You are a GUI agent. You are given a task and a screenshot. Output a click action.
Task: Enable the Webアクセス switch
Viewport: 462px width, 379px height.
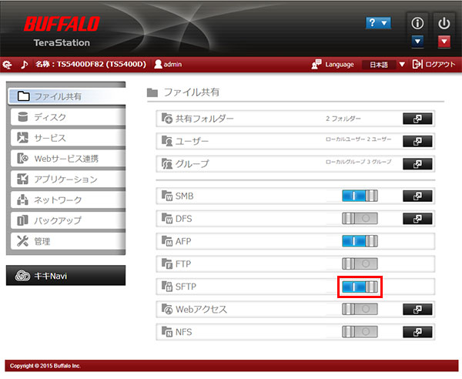(360, 310)
